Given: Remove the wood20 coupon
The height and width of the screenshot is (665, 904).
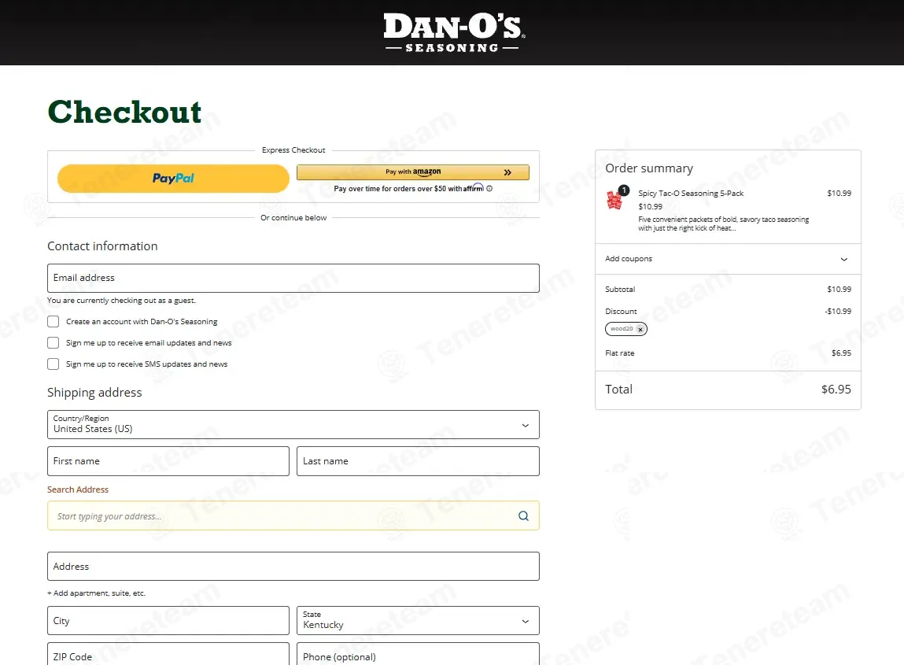Looking at the screenshot, I should pyautogui.click(x=640, y=329).
